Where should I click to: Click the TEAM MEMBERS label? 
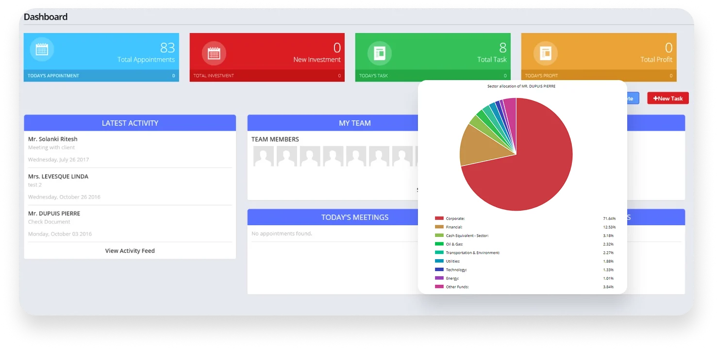click(x=275, y=139)
